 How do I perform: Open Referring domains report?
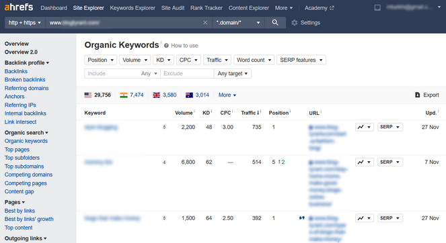point(26,89)
